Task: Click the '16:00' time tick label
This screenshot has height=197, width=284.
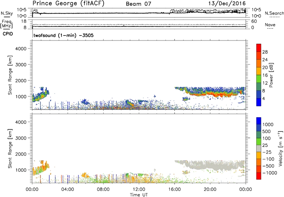Action: 174,190
